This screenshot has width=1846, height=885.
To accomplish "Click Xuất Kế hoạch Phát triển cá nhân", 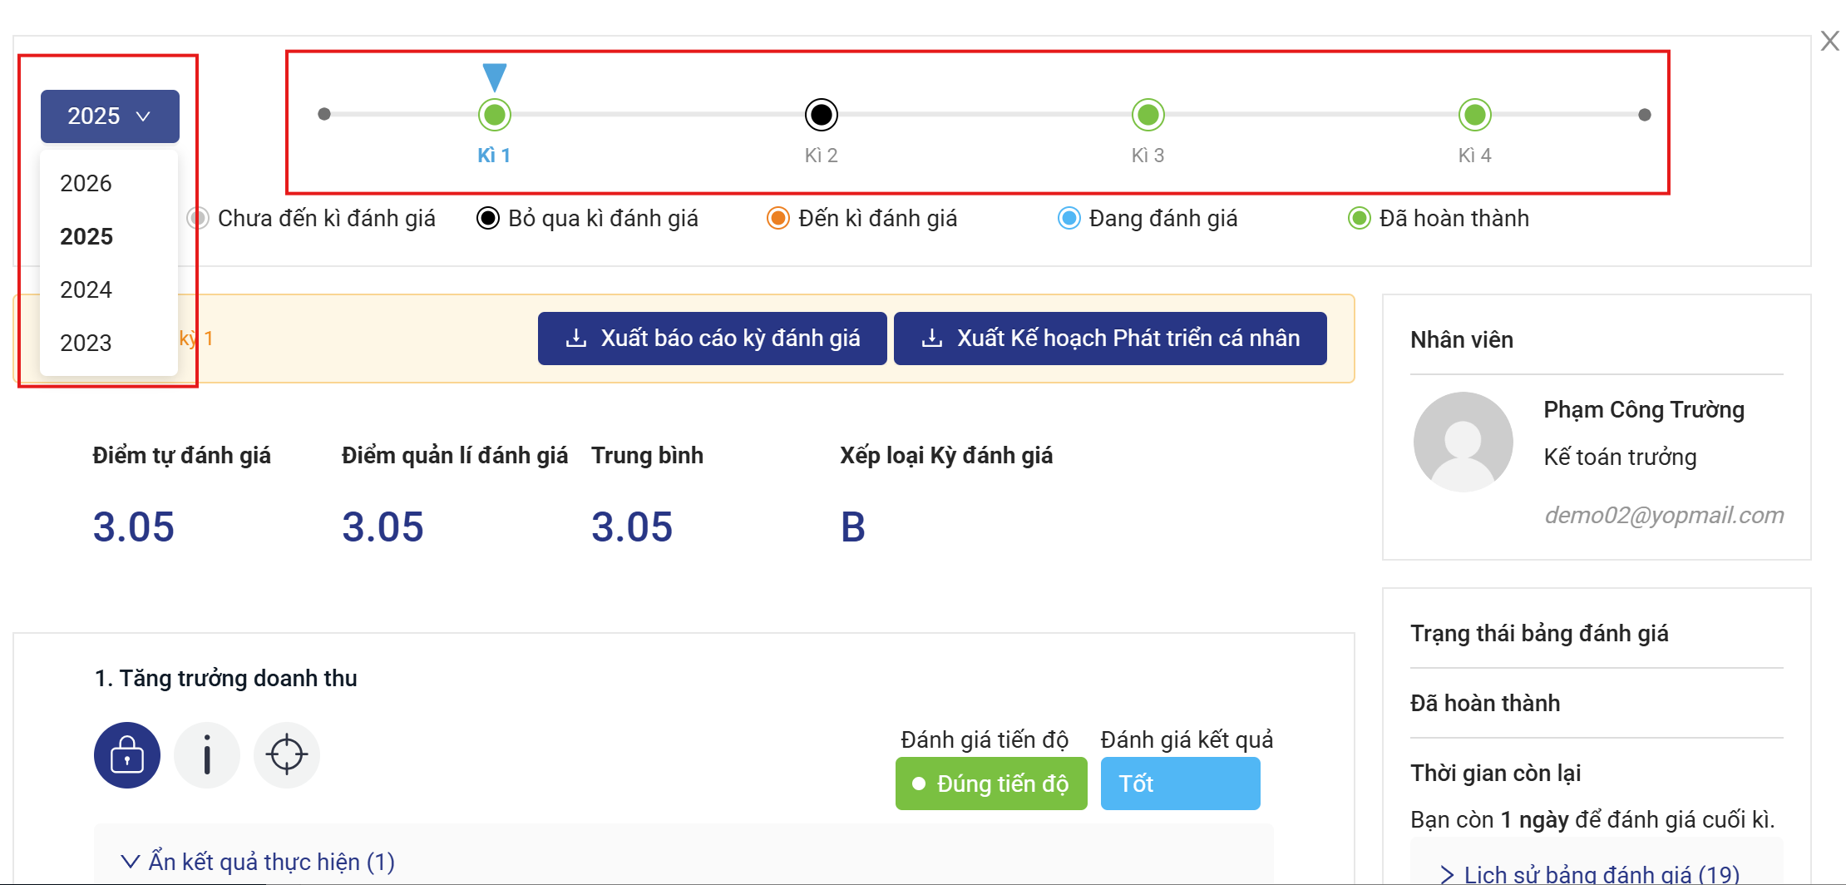I will (x=1109, y=339).
